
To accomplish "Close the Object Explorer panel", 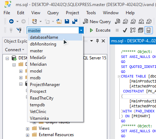I will tap(103, 41).
